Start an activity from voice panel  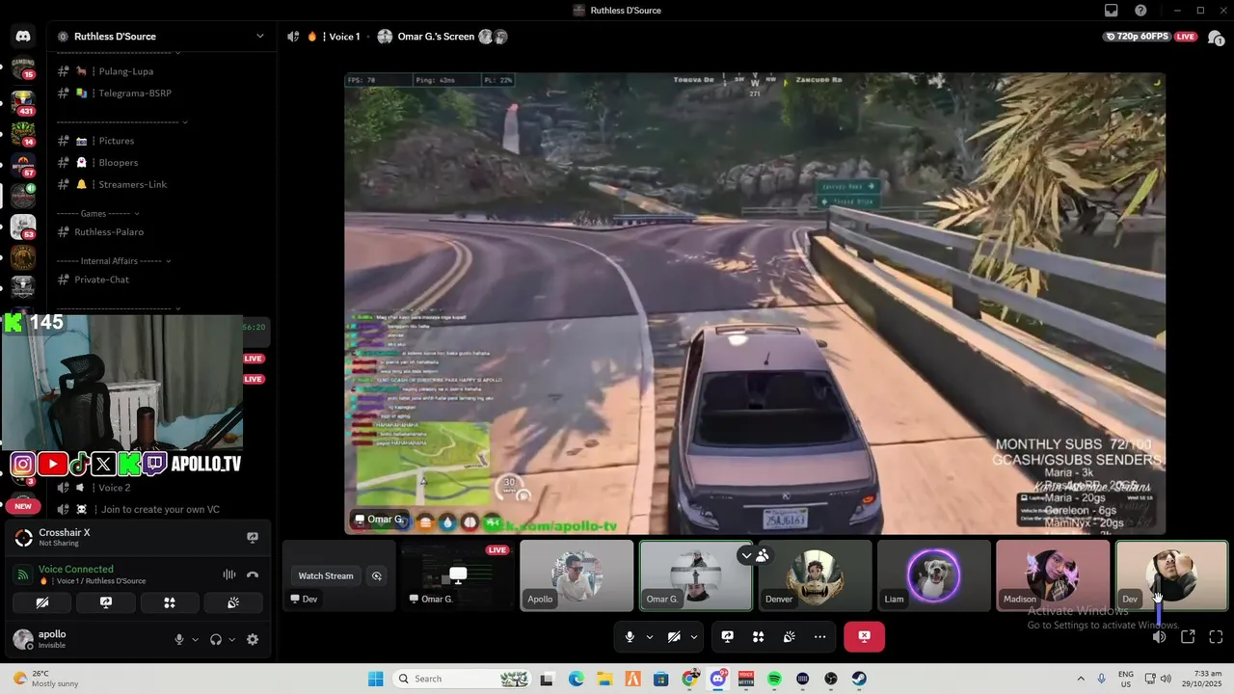170,602
